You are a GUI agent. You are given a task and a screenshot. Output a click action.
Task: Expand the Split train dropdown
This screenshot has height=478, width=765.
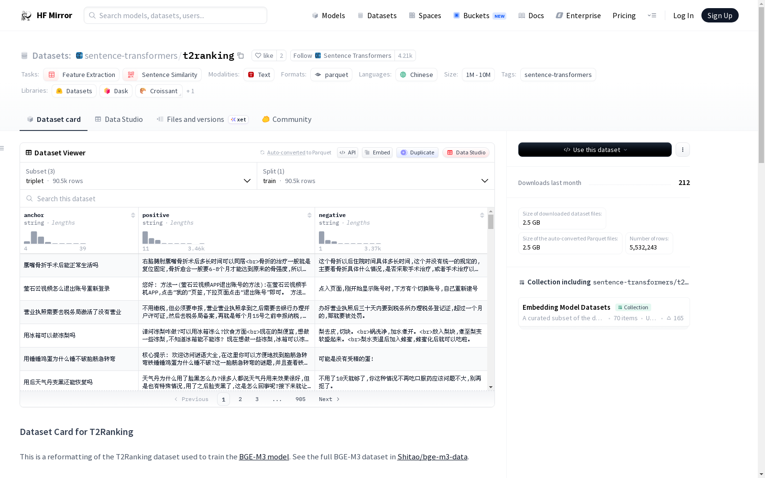[376, 176]
